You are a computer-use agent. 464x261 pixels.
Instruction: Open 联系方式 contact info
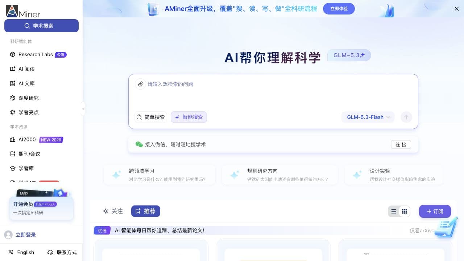62,252
